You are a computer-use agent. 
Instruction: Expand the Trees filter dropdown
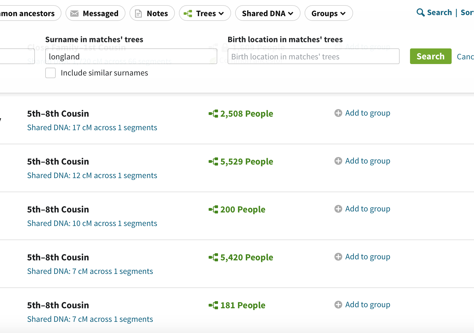tap(205, 13)
